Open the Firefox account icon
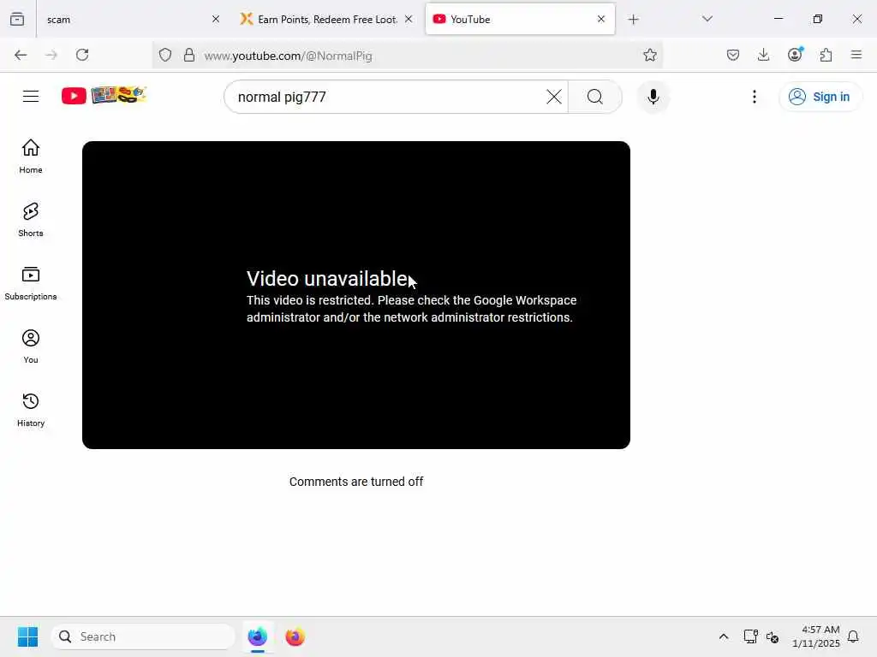This screenshot has width=877, height=657. (795, 54)
